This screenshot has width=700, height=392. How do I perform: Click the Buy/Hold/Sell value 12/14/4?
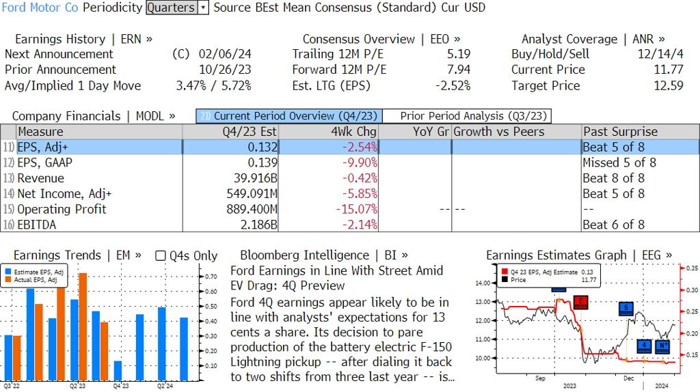click(660, 54)
